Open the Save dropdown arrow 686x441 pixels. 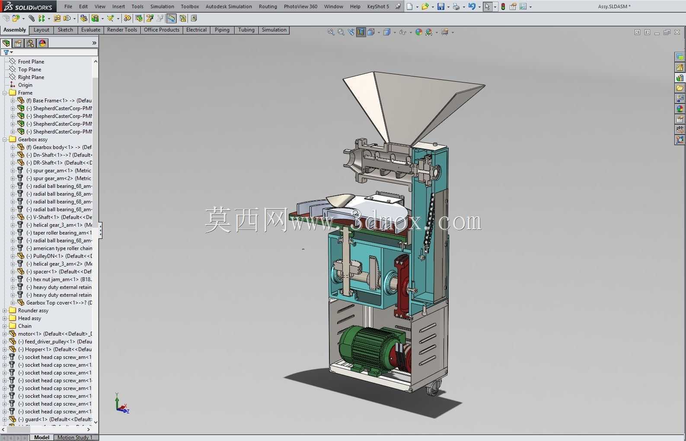(448, 7)
